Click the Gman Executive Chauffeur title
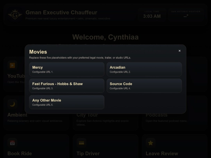Viewport: 211px width, 158px height. 61,12
